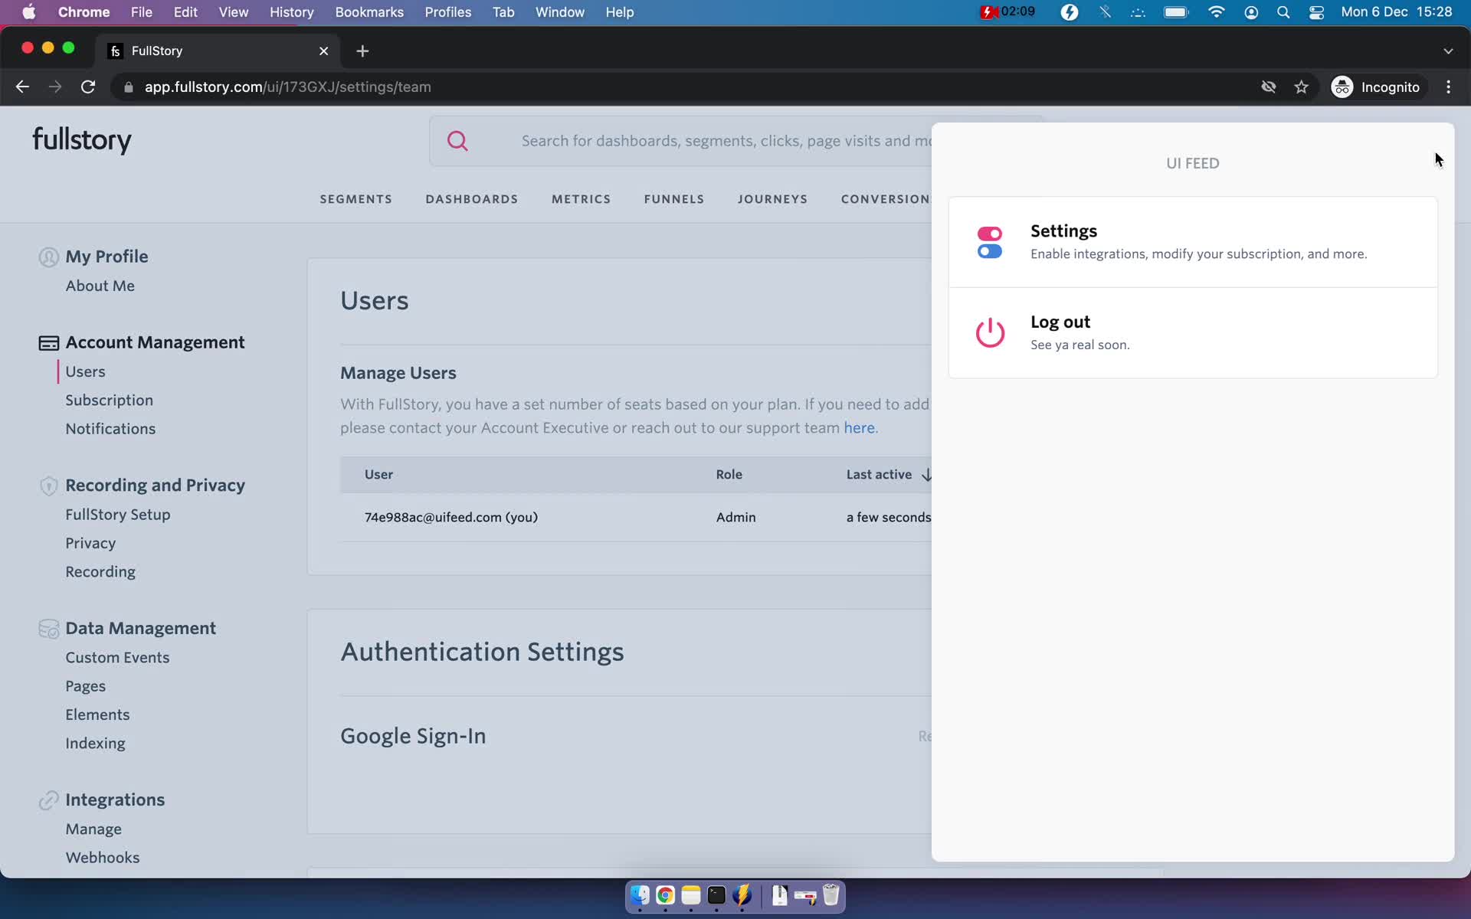Select Log out menu entry

pyautogui.click(x=1193, y=333)
